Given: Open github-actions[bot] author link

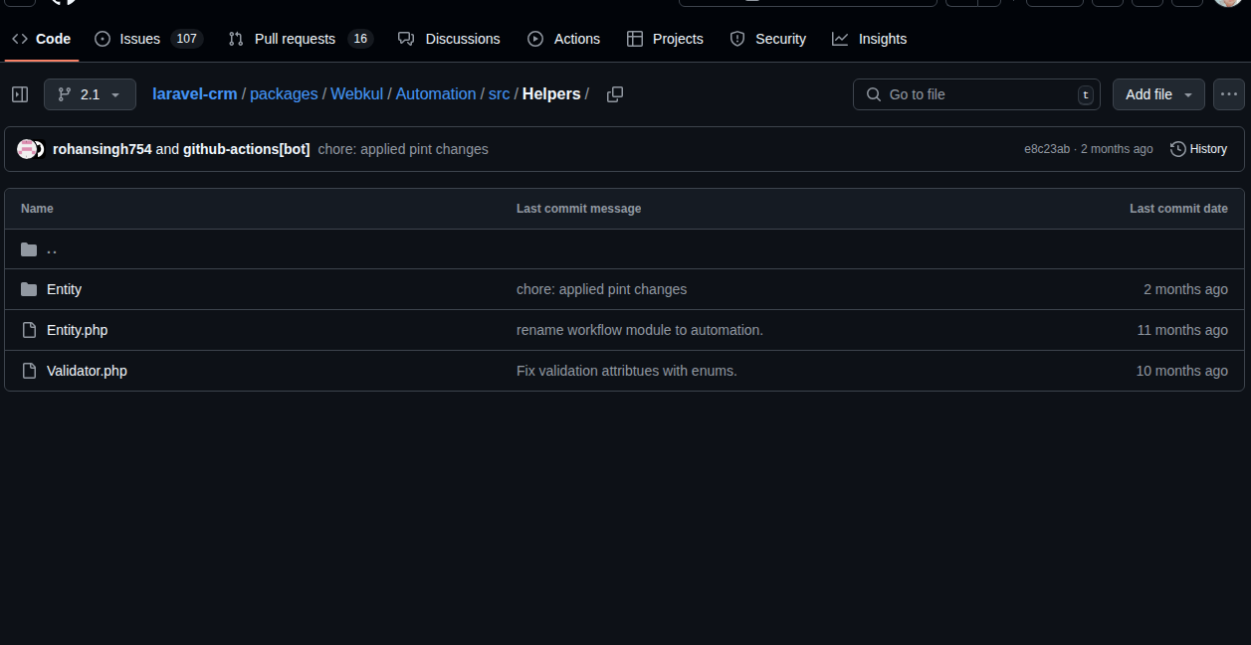Looking at the screenshot, I should click(247, 149).
